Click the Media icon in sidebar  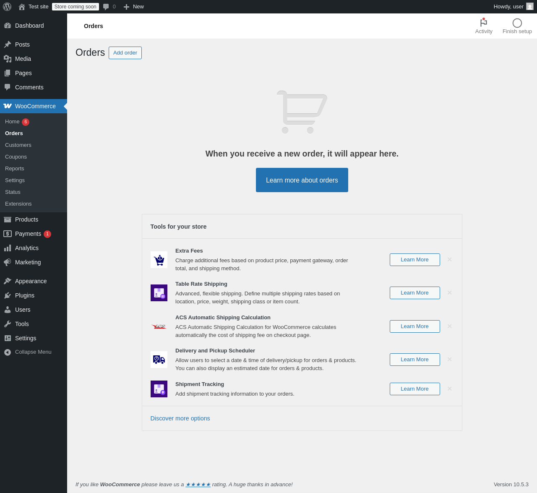point(8,59)
